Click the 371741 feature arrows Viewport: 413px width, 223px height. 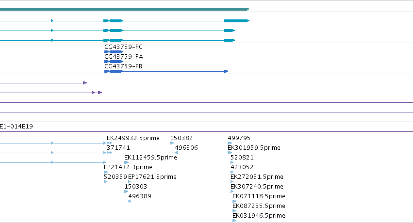click(109, 153)
